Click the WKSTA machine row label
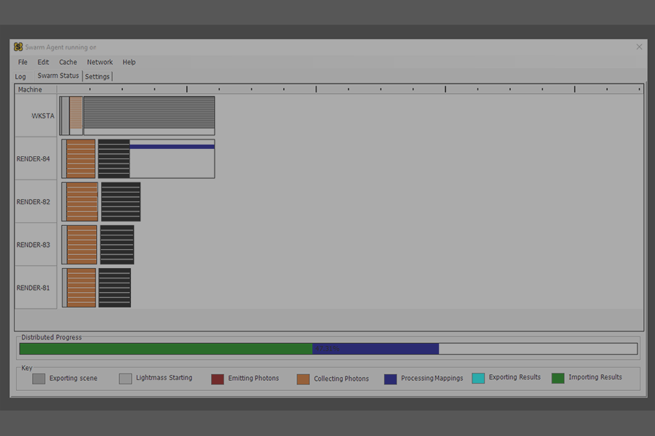Image resolution: width=655 pixels, height=436 pixels. pos(42,116)
